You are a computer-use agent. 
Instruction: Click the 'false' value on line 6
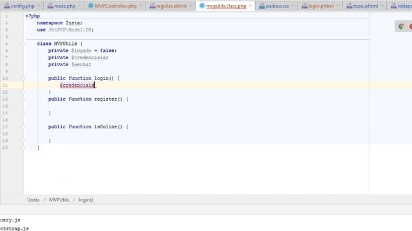[108, 51]
